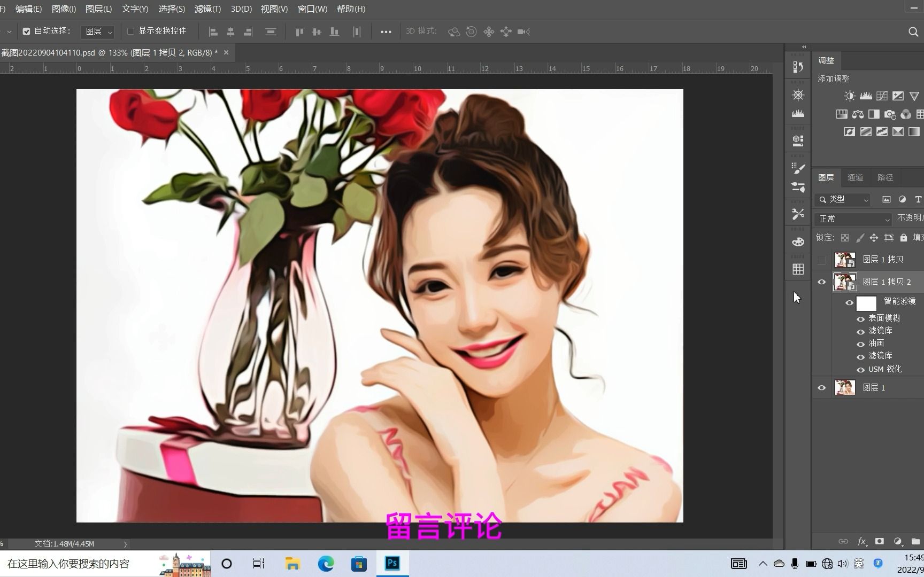Hide the 图层 1 layer
Screen dimensions: 924x577
pyautogui.click(x=822, y=388)
